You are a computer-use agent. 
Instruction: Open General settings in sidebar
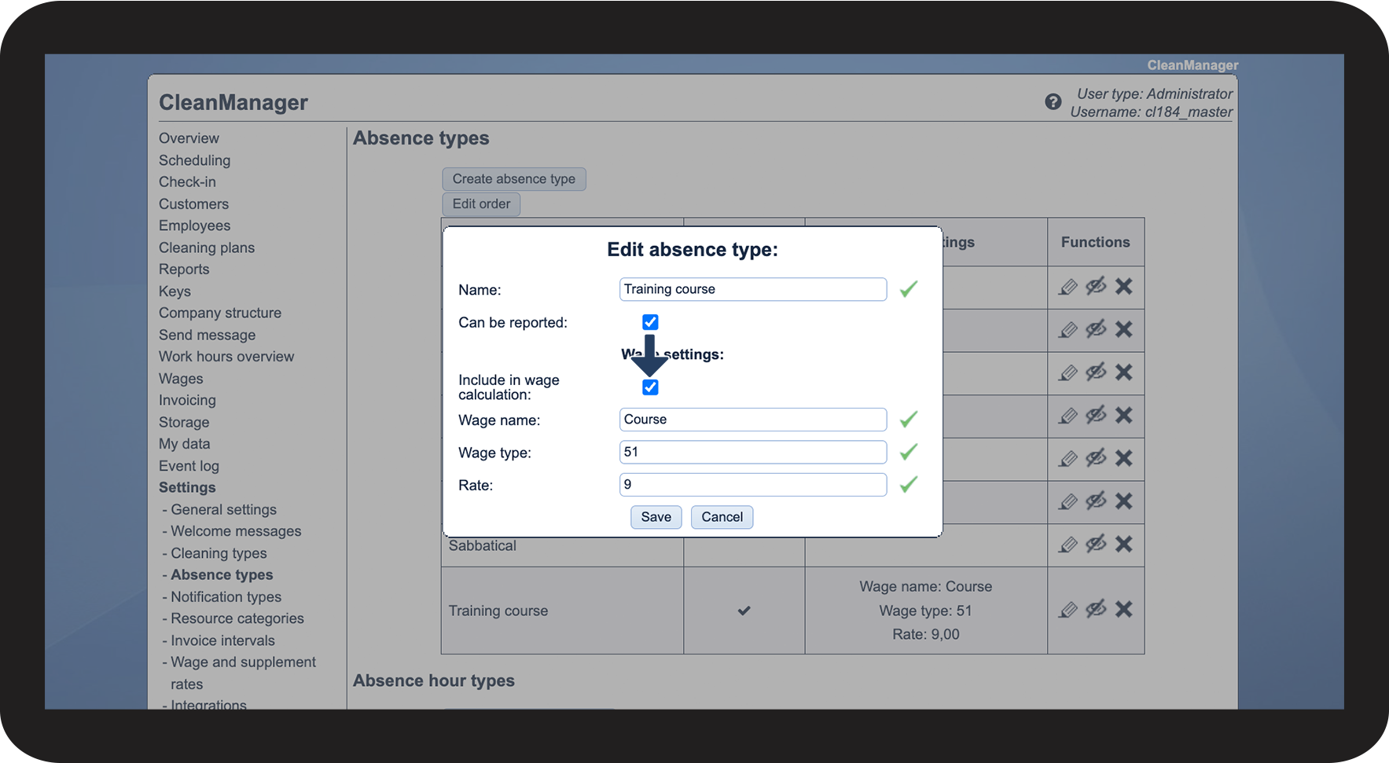pyautogui.click(x=223, y=510)
